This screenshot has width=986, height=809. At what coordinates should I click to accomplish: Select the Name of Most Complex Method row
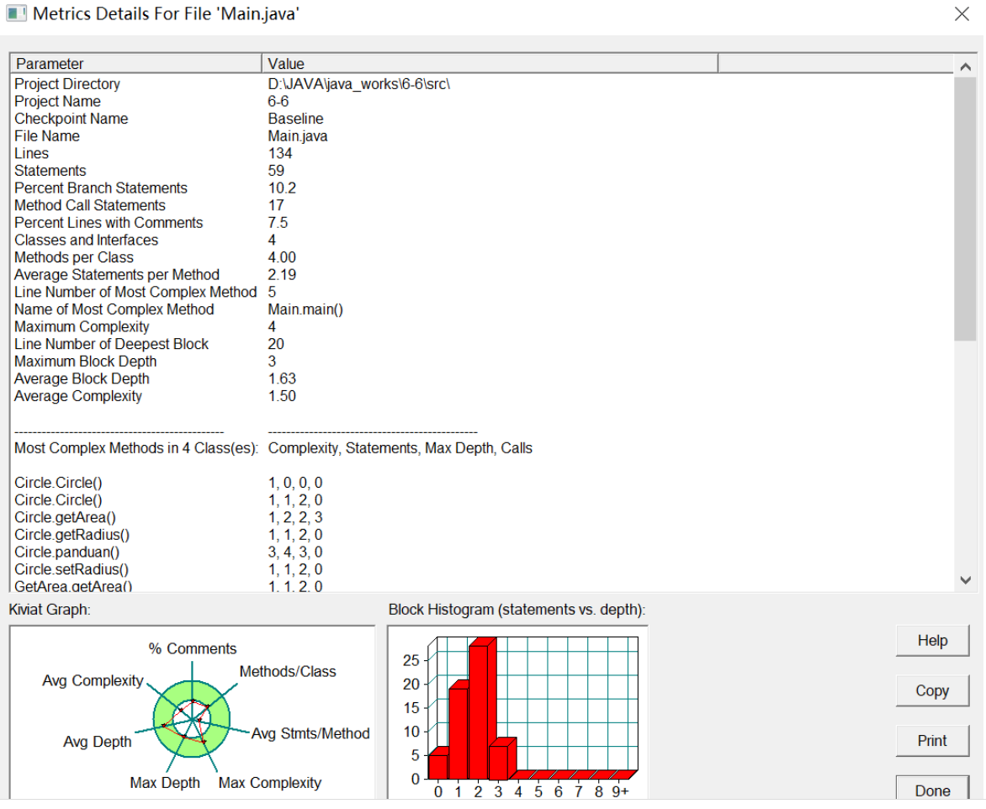point(482,309)
